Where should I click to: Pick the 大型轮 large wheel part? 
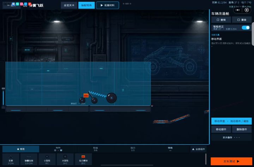65,159
